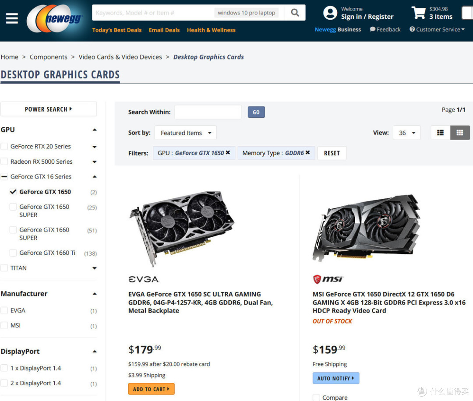
Task: Open the View 36 items dropdown
Action: 406,133
